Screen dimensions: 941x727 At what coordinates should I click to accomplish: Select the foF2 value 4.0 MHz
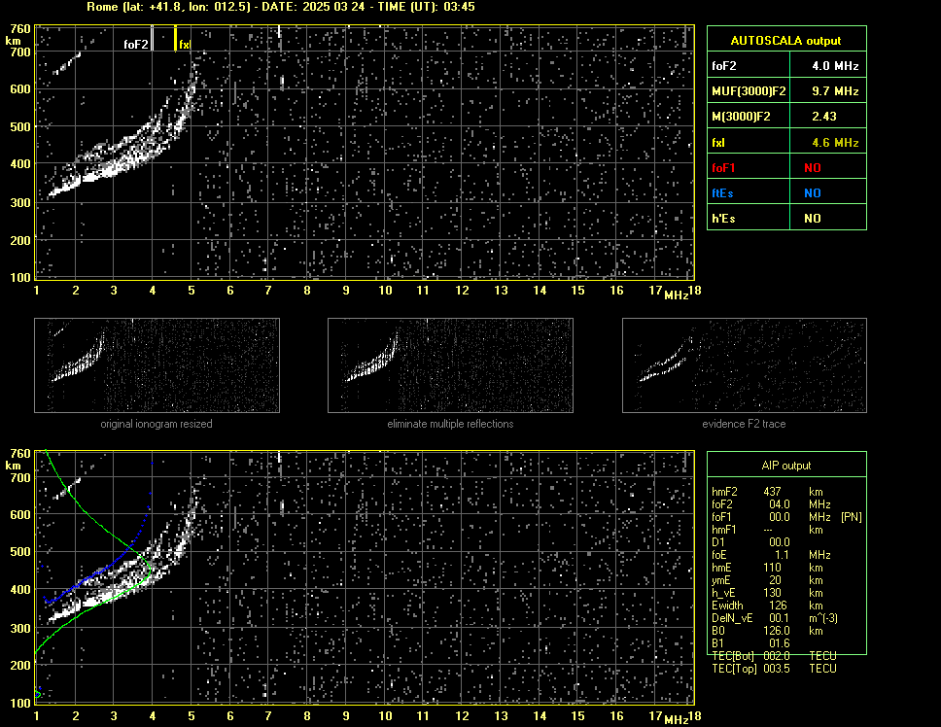tap(835, 66)
